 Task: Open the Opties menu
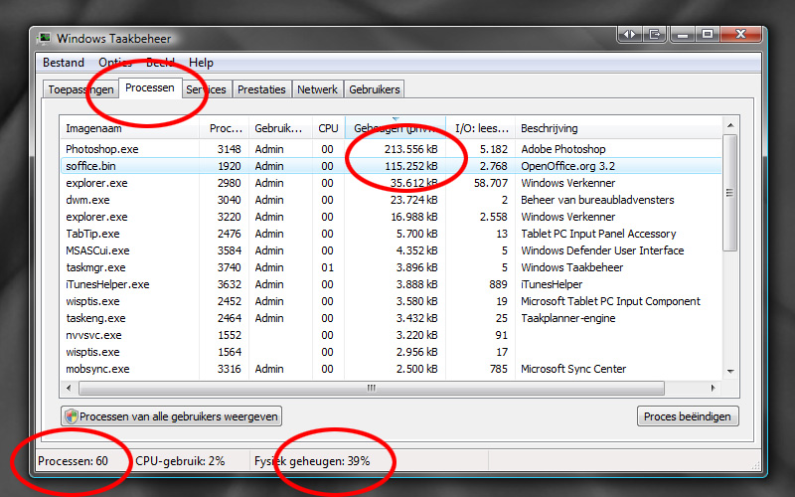pos(115,63)
